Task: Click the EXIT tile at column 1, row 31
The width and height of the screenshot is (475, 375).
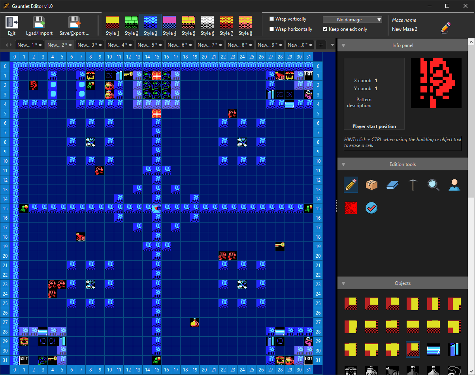Action: point(24,360)
